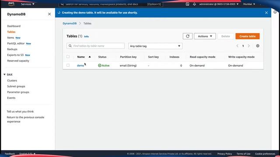This screenshot has width=280, height=157.
Task: Click the Status column header
Action: coord(102,57)
